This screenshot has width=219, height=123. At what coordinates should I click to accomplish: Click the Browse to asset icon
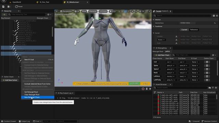(x=9, y=6)
